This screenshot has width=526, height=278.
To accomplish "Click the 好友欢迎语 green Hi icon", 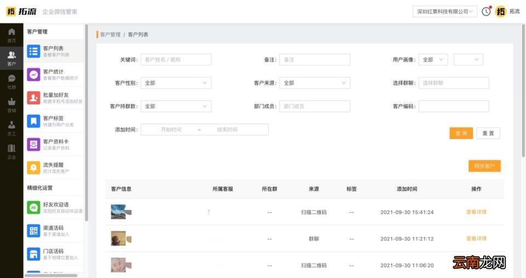I will tap(33, 207).
